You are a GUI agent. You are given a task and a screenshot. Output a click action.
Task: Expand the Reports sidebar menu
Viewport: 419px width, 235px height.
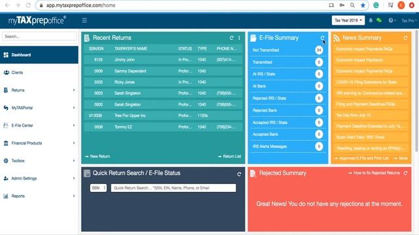tap(39, 196)
